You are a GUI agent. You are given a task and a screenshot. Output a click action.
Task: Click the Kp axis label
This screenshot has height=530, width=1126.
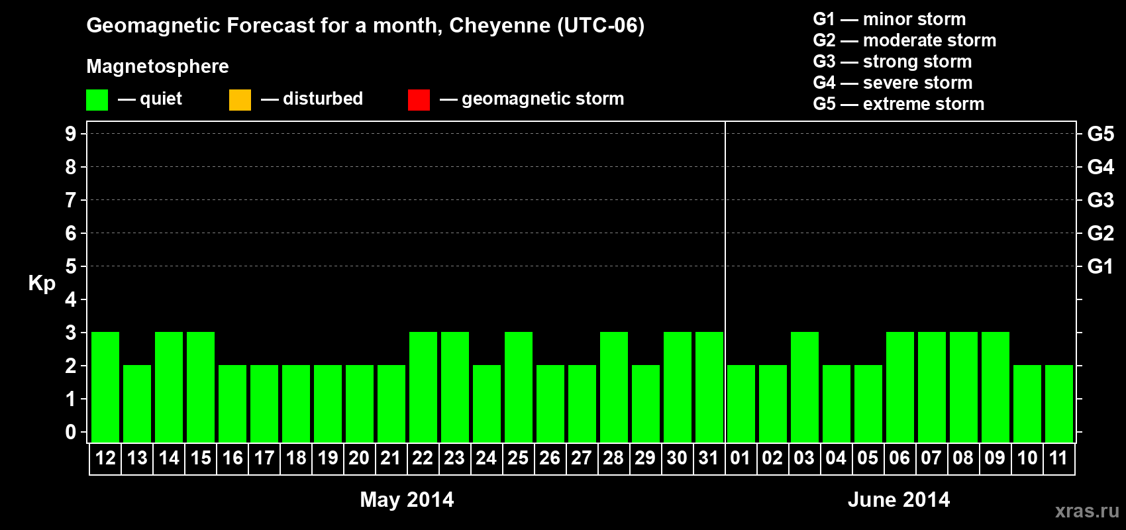[42, 284]
